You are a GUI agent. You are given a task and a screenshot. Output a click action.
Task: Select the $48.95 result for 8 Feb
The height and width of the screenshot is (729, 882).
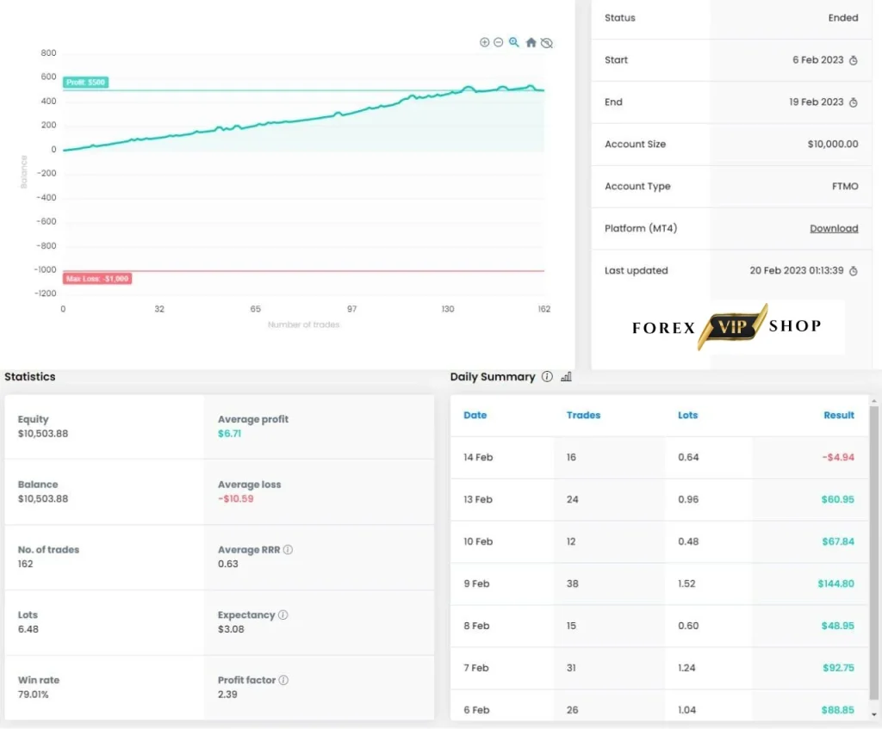pyautogui.click(x=837, y=626)
